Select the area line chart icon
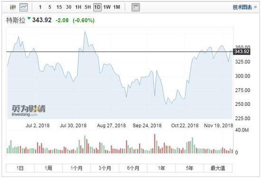 click(x=24, y=7)
